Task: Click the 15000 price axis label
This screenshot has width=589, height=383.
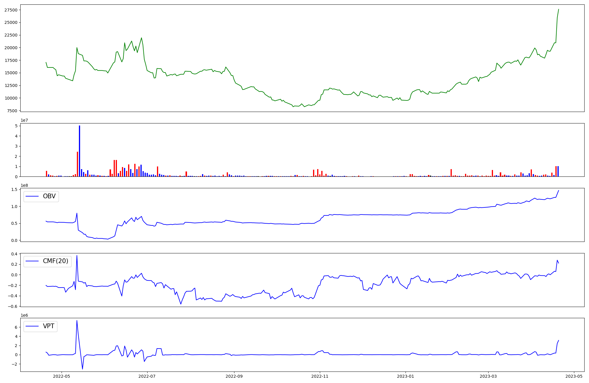Action: pos(11,73)
